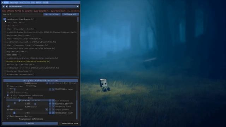Viewport: 226px width, 127px height.
Task: Increase the Edge Threshold value stepper
Action: point(53,101)
